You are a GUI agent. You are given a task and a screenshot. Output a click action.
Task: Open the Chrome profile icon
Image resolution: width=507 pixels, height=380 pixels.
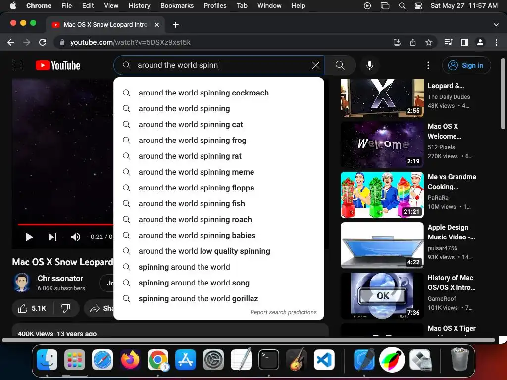tap(480, 42)
